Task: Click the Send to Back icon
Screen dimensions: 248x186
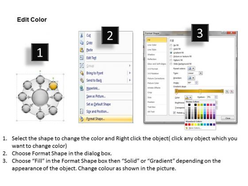Action: pyautogui.click(x=81, y=80)
